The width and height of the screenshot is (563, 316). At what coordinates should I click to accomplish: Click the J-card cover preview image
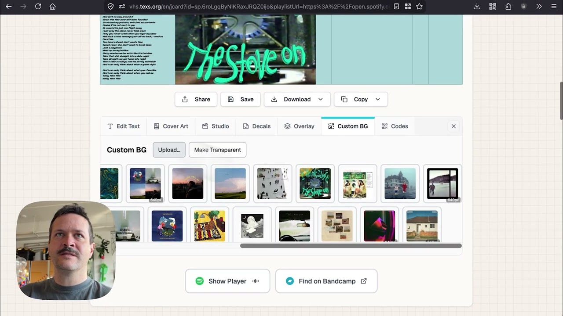tap(245, 49)
